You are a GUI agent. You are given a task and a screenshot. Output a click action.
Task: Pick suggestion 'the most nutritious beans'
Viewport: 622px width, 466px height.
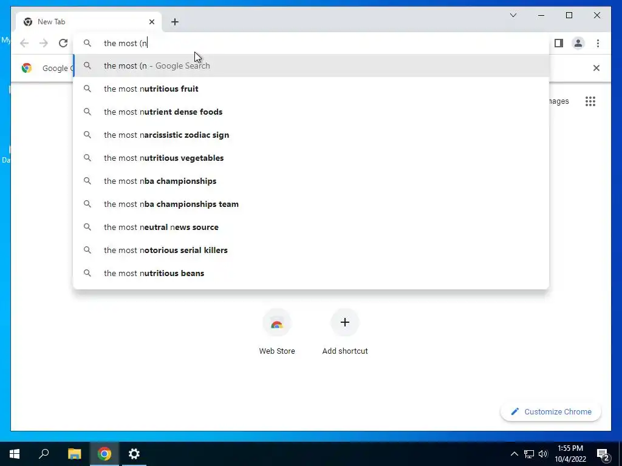point(312,273)
